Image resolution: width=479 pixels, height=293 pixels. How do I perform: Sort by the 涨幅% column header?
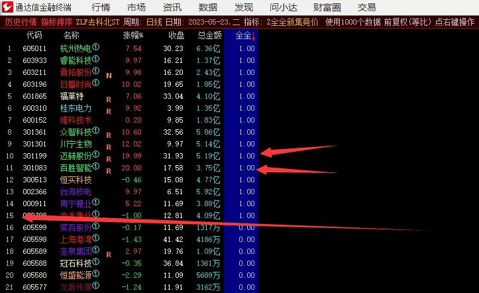pos(133,35)
